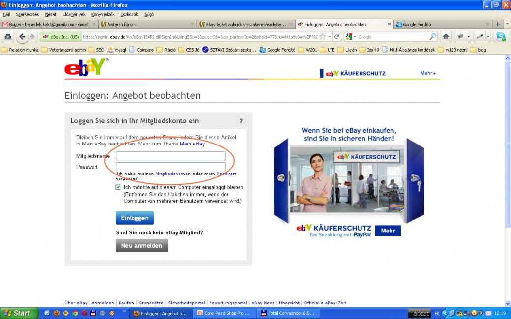Uncheck the stay logged in checkbox
Image resolution: width=511 pixels, height=319 pixels.
[x=119, y=187]
